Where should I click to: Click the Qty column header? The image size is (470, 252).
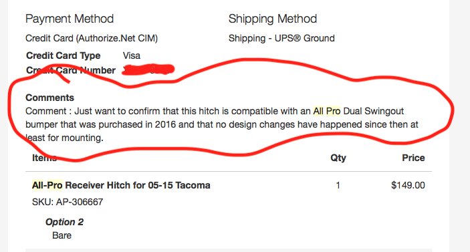pyautogui.click(x=338, y=158)
